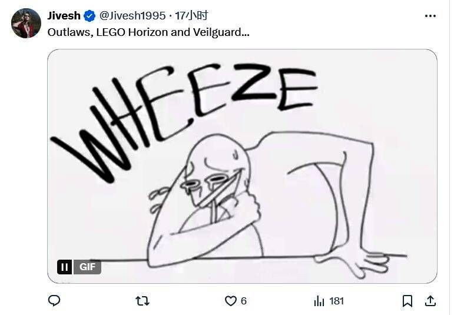Open view analytics bar chart icon

(x=319, y=301)
